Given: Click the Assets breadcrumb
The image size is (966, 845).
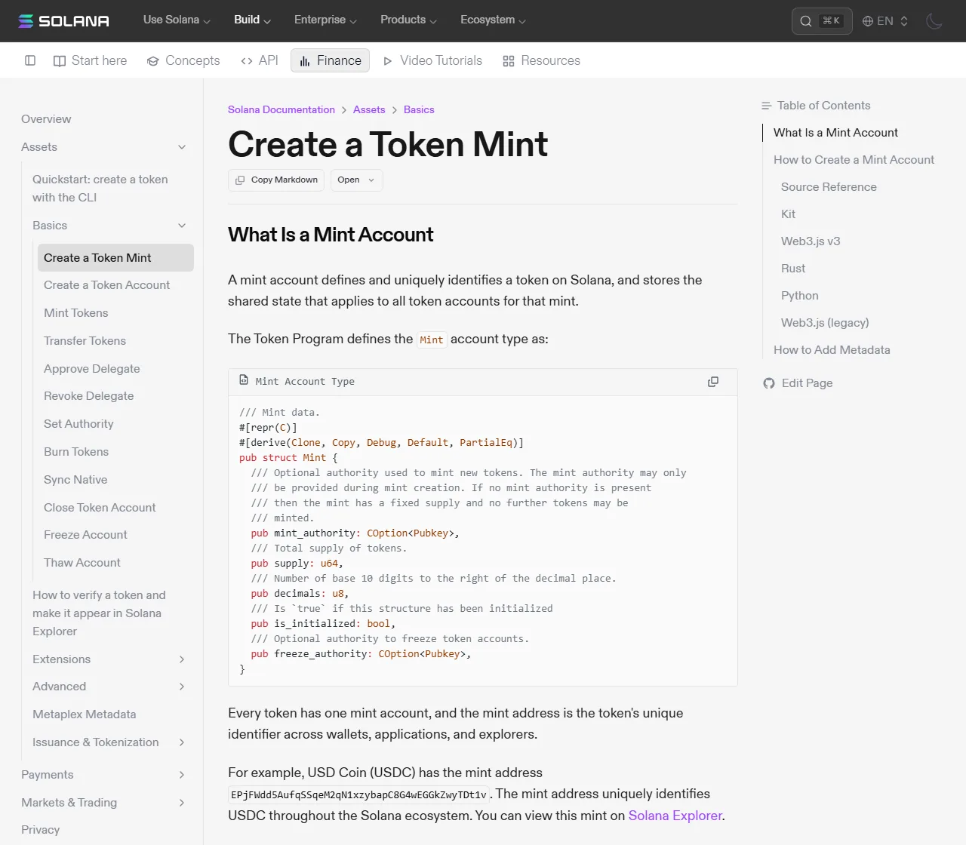Looking at the screenshot, I should pos(369,110).
